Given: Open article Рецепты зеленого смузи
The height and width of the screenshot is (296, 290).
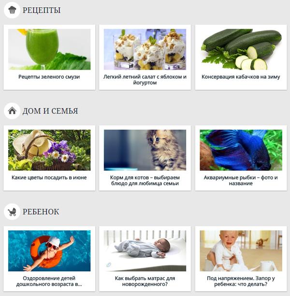Looking at the screenshot, I should pos(49,77).
